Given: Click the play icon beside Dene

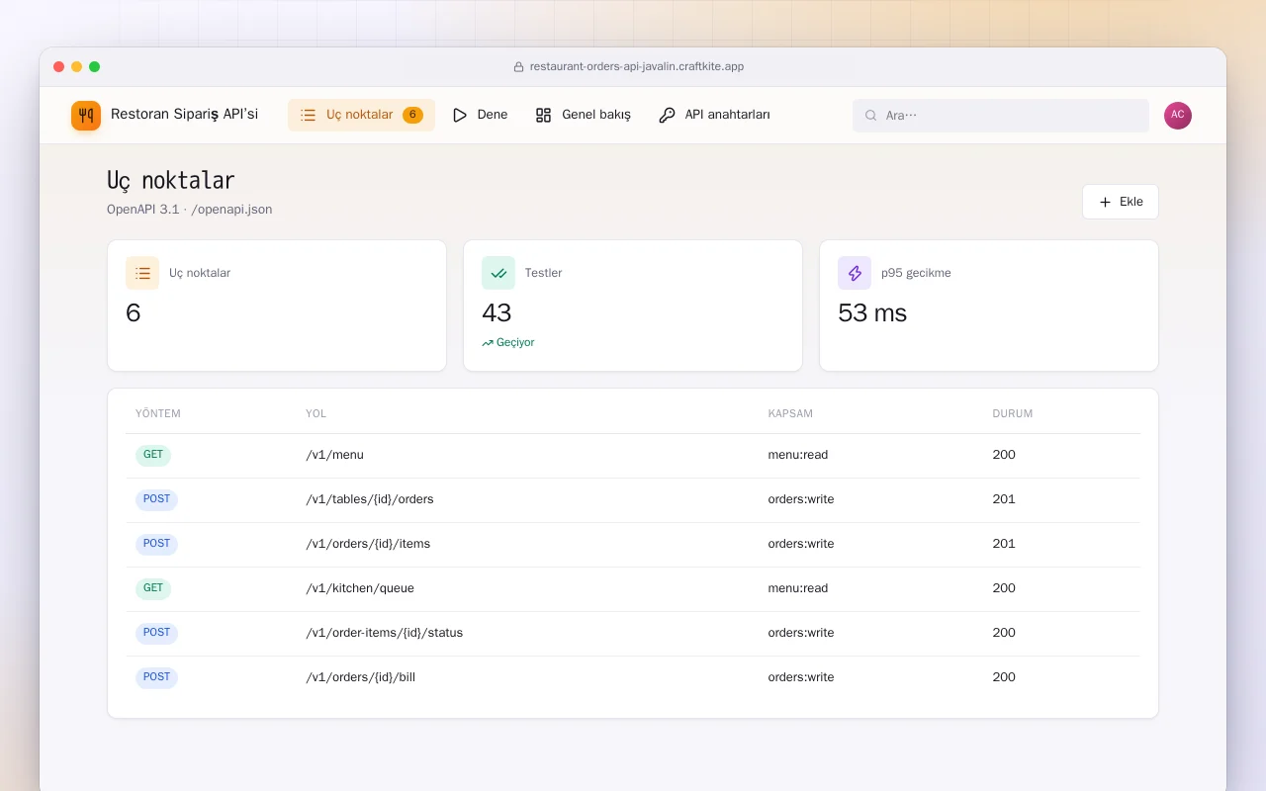Looking at the screenshot, I should click(x=460, y=115).
